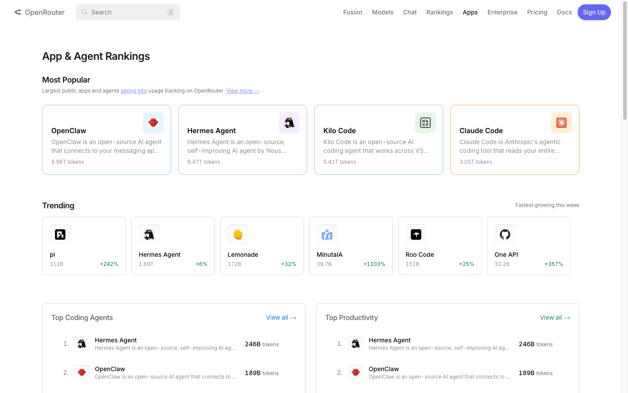Open the pi app icon in Trending

[60, 234]
